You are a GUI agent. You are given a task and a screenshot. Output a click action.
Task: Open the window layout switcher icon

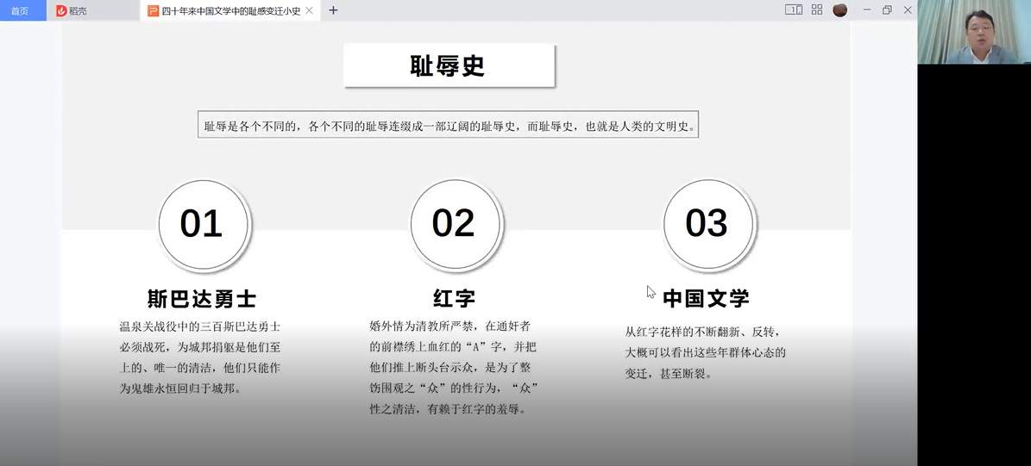[793, 10]
